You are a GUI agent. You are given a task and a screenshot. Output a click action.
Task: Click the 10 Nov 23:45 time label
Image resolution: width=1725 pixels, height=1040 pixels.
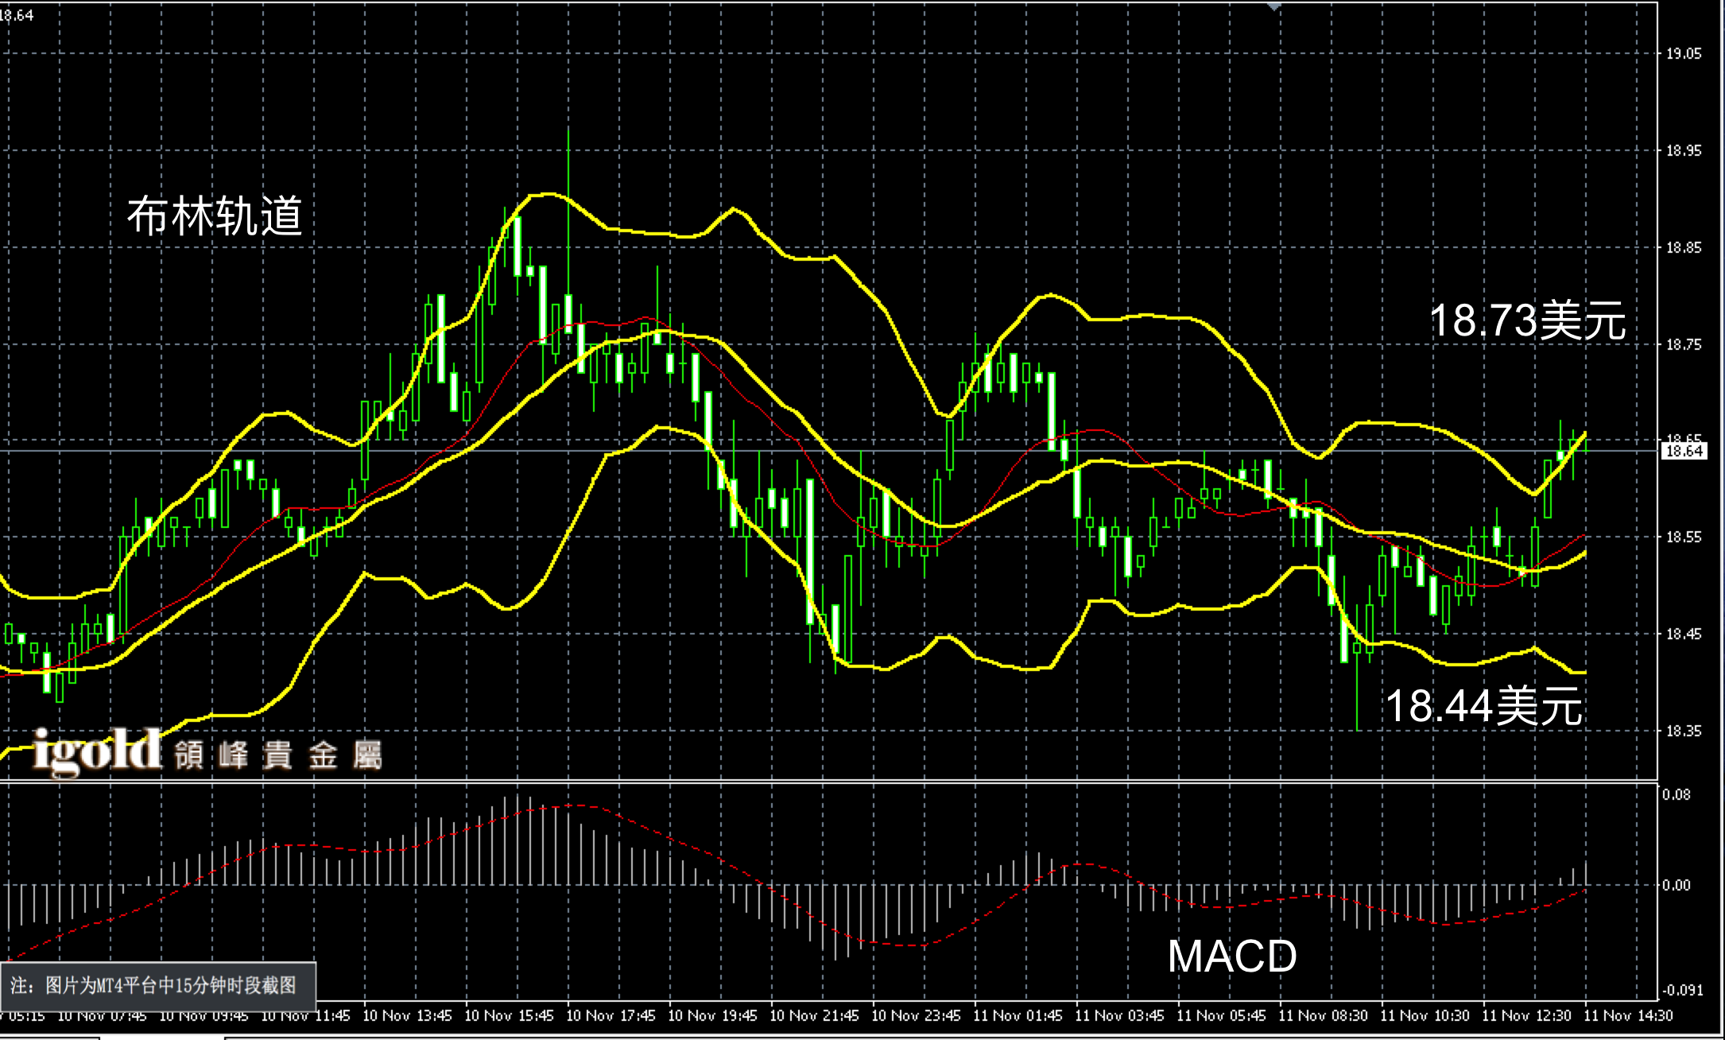[x=916, y=1016]
